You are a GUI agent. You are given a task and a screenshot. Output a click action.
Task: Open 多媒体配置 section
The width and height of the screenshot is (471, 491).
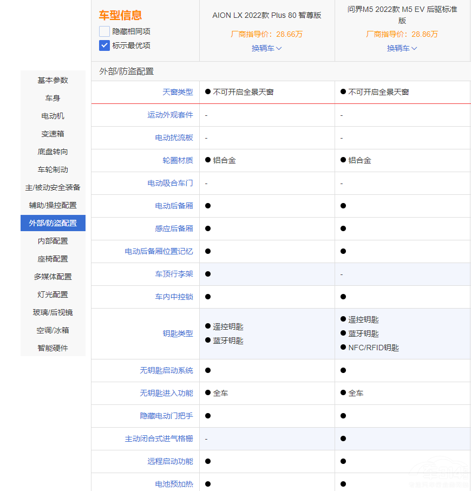(x=53, y=277)
